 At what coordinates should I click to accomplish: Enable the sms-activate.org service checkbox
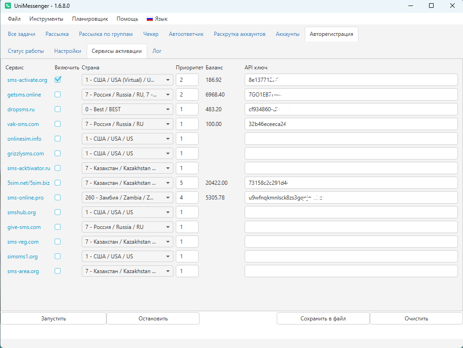click(x=57, y=80)
